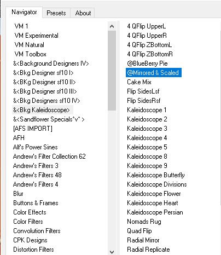Select the &<Bkg Kaleidoscope> category

[x=42, y=110]
